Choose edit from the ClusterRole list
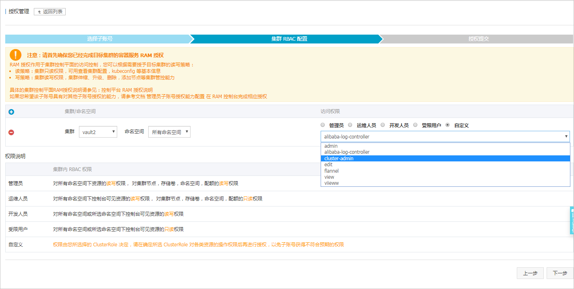 click(x=445, y=165)
